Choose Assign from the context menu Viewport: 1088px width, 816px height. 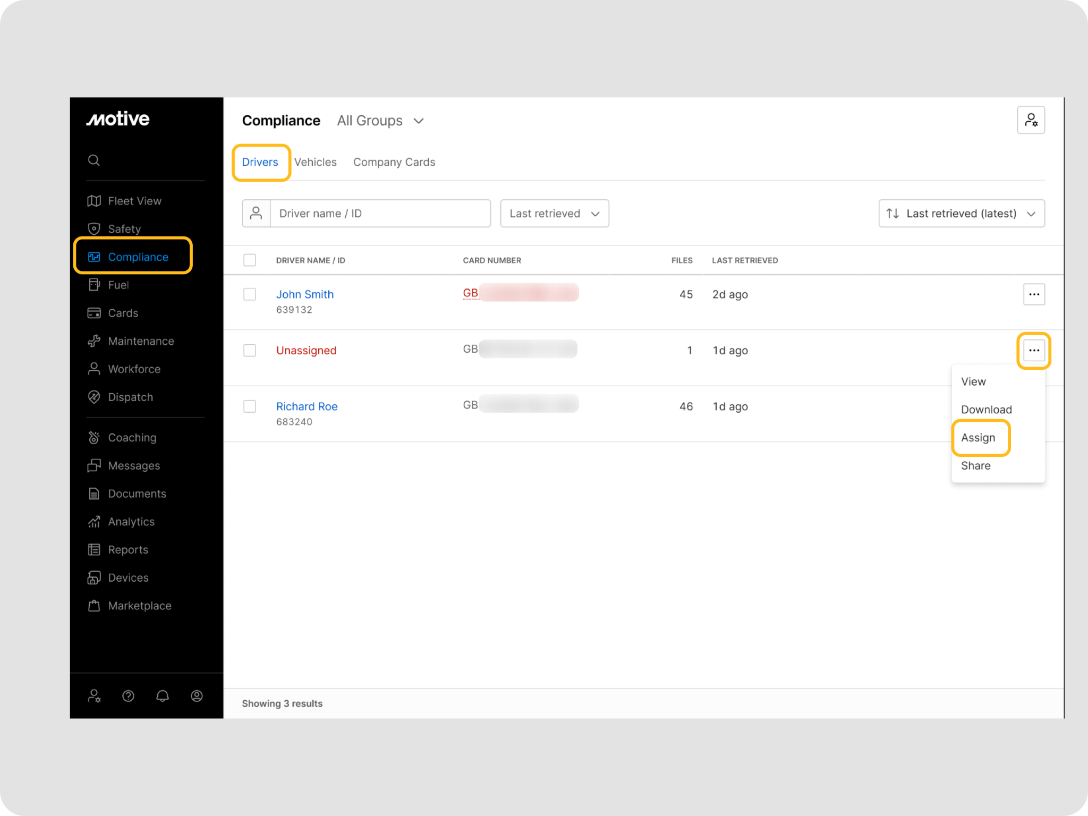coord(978,438)
